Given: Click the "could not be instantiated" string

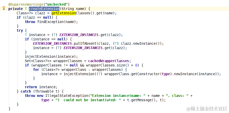Looking at the screenshot, I should click(88, 100).
